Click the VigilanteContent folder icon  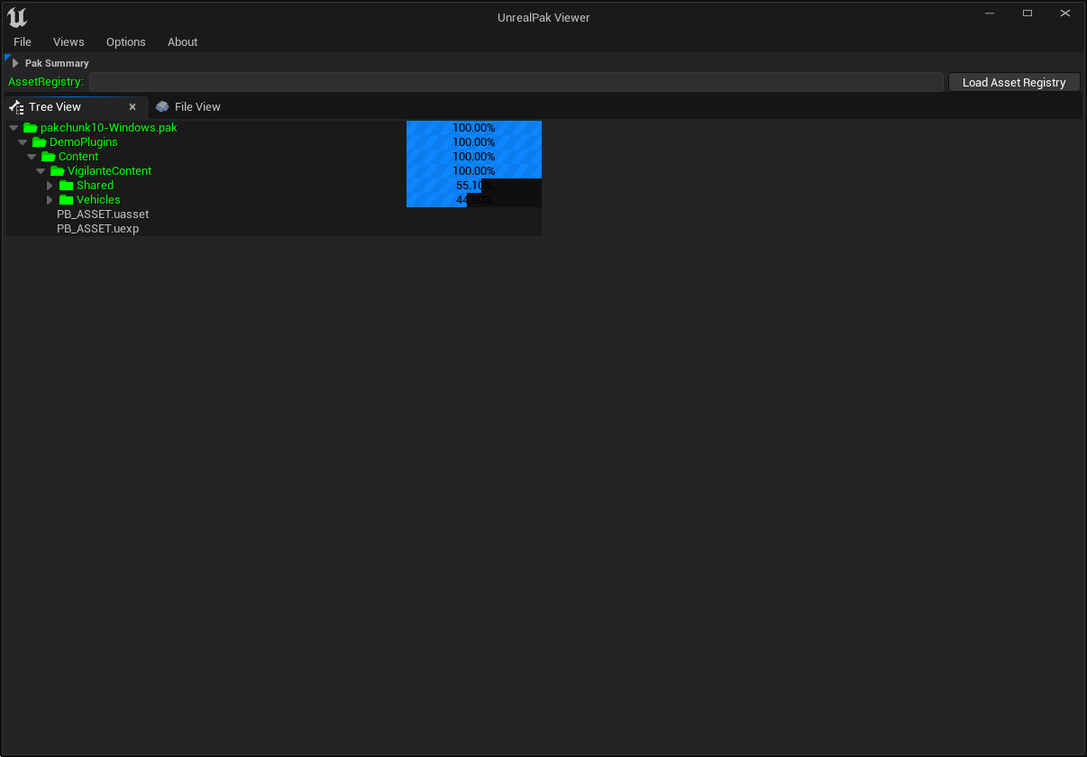58,171
